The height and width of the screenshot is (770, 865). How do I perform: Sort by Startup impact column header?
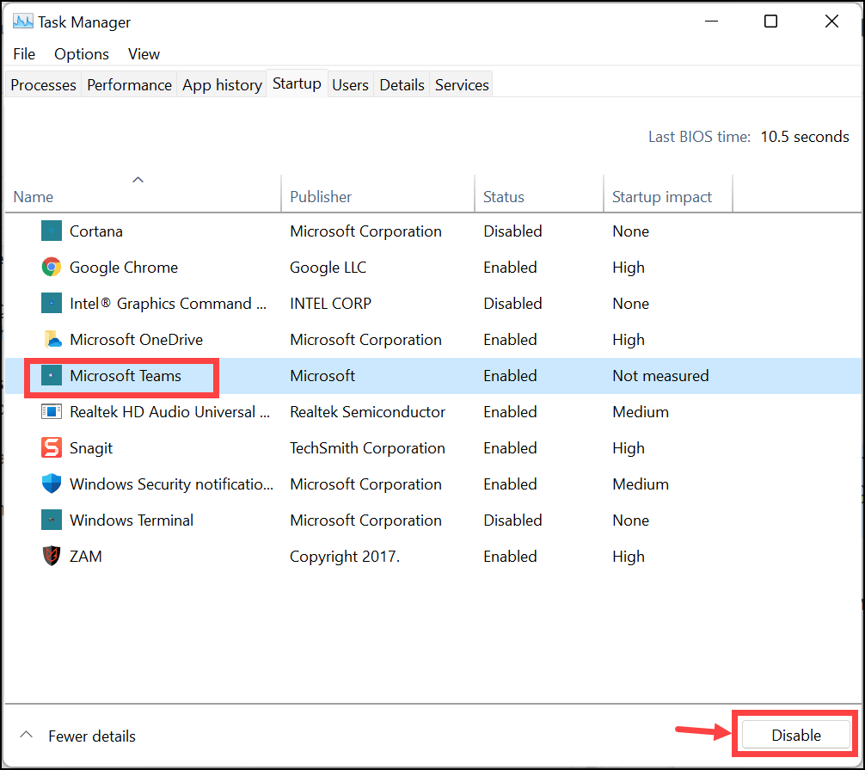point(668,194)
